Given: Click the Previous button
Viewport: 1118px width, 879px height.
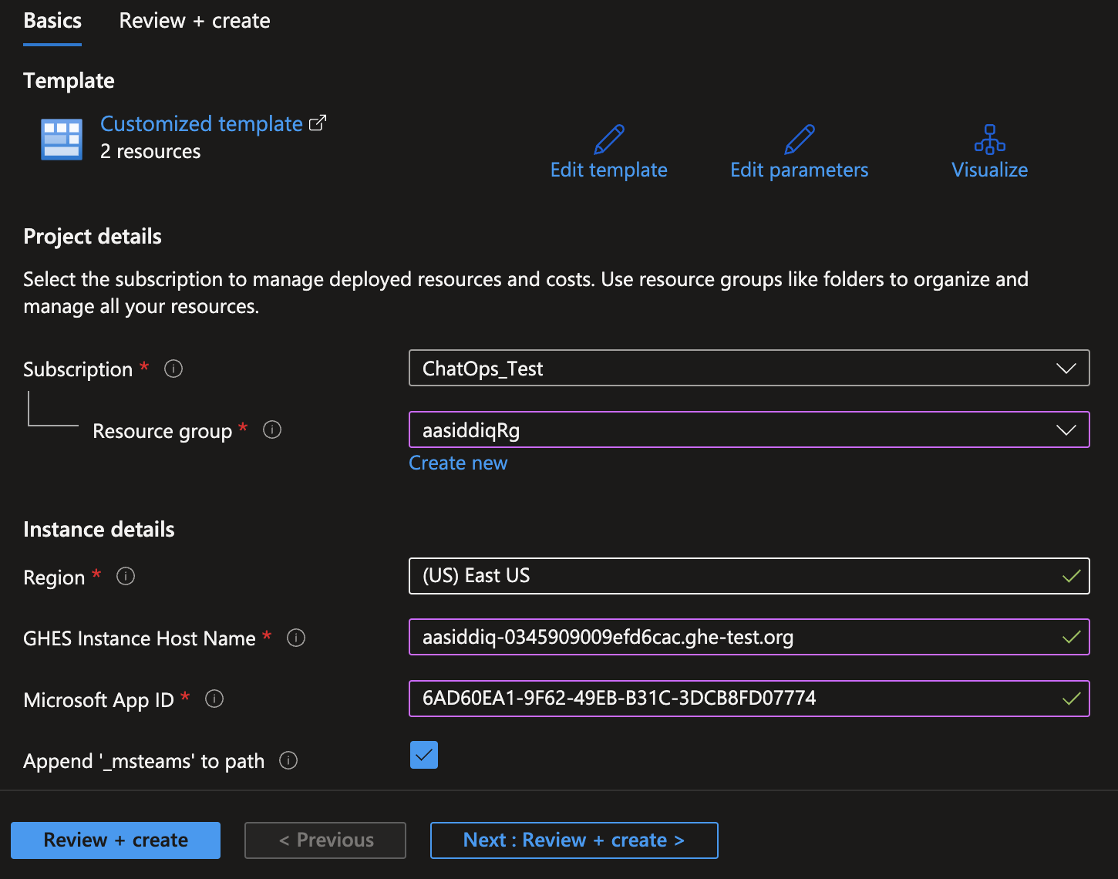Looking at the screenshot, I should point(325,840).
